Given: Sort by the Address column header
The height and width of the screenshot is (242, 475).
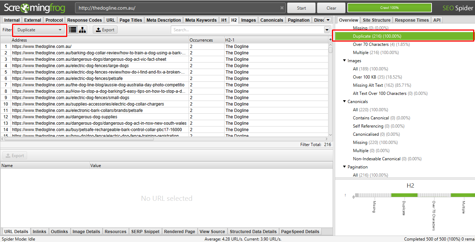Looking at the screenshot, I should click(100, 40).
